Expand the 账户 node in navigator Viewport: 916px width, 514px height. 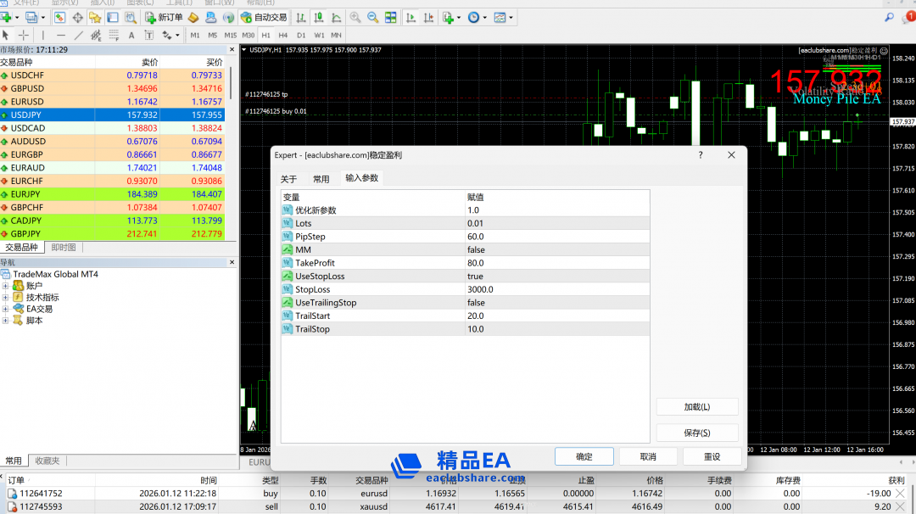coord(6,286)
